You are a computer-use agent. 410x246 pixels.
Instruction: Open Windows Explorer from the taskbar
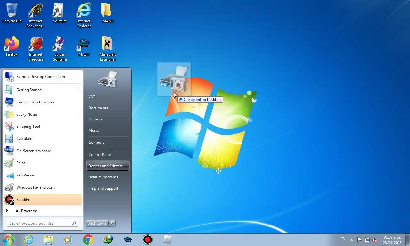pos(48,240)
